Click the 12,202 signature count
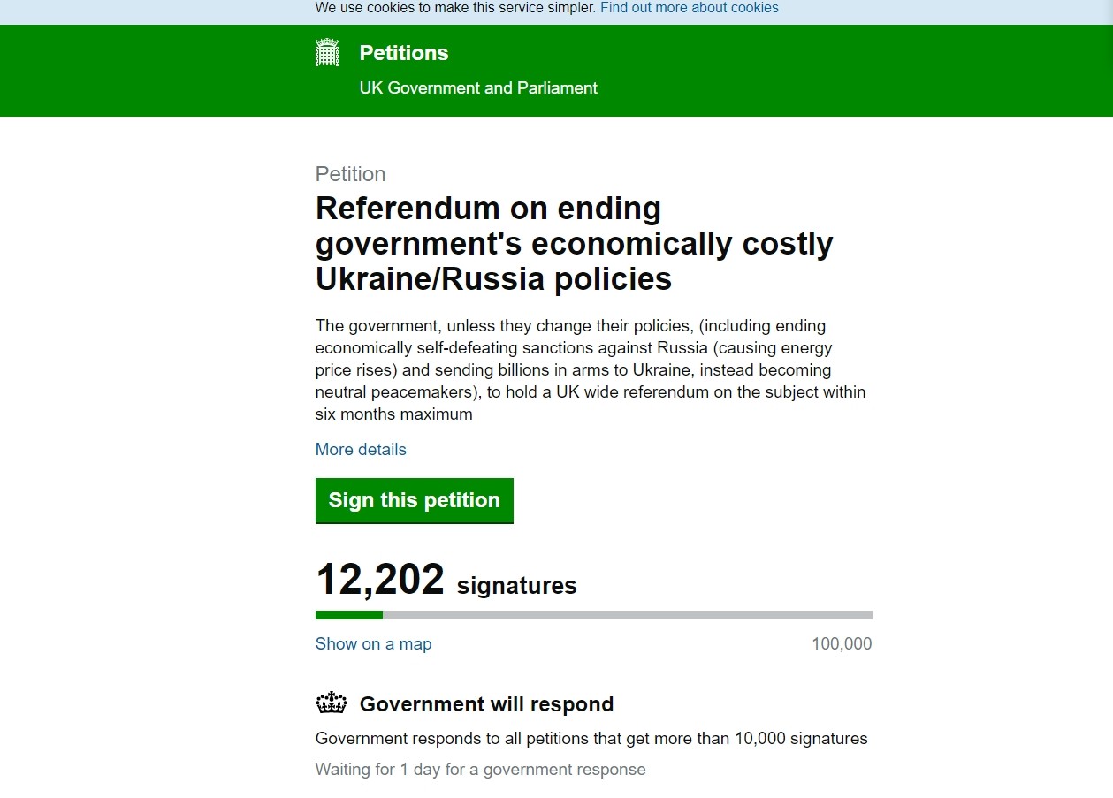The width and height of the screenshot is (1113, 798). point(380,581)
